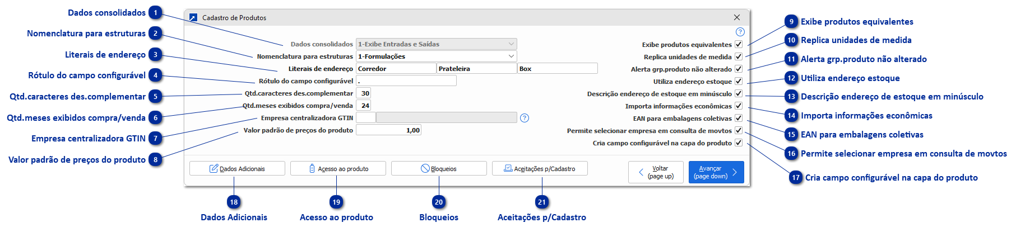This screenshot has height=232, width=1016.
Task: Uncheck Cria campo configurável na capa do produto
Action: click(739, 143)
